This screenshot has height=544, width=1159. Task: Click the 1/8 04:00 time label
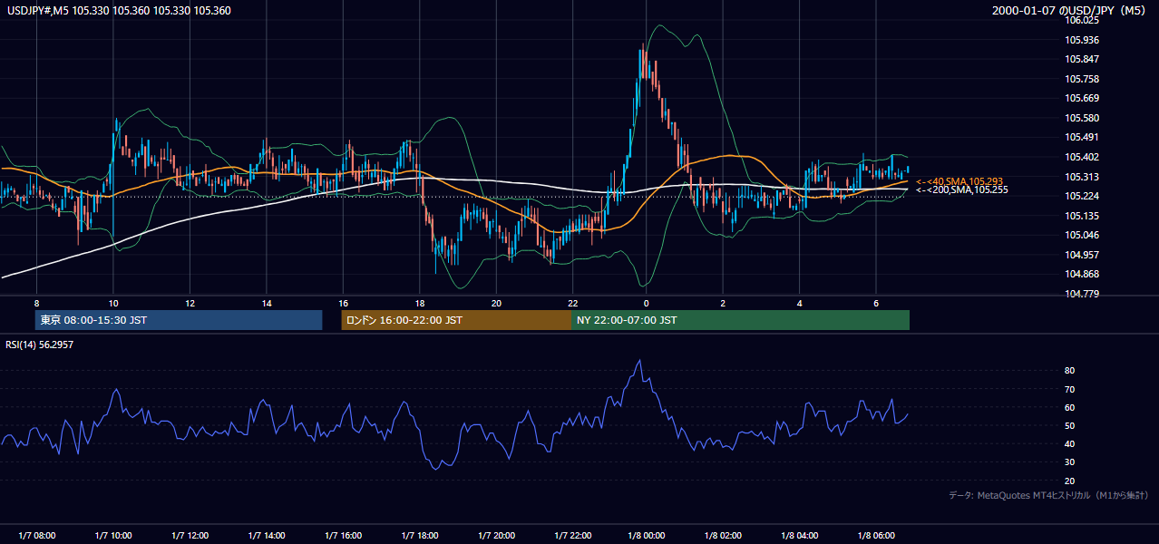pos(800,536)
